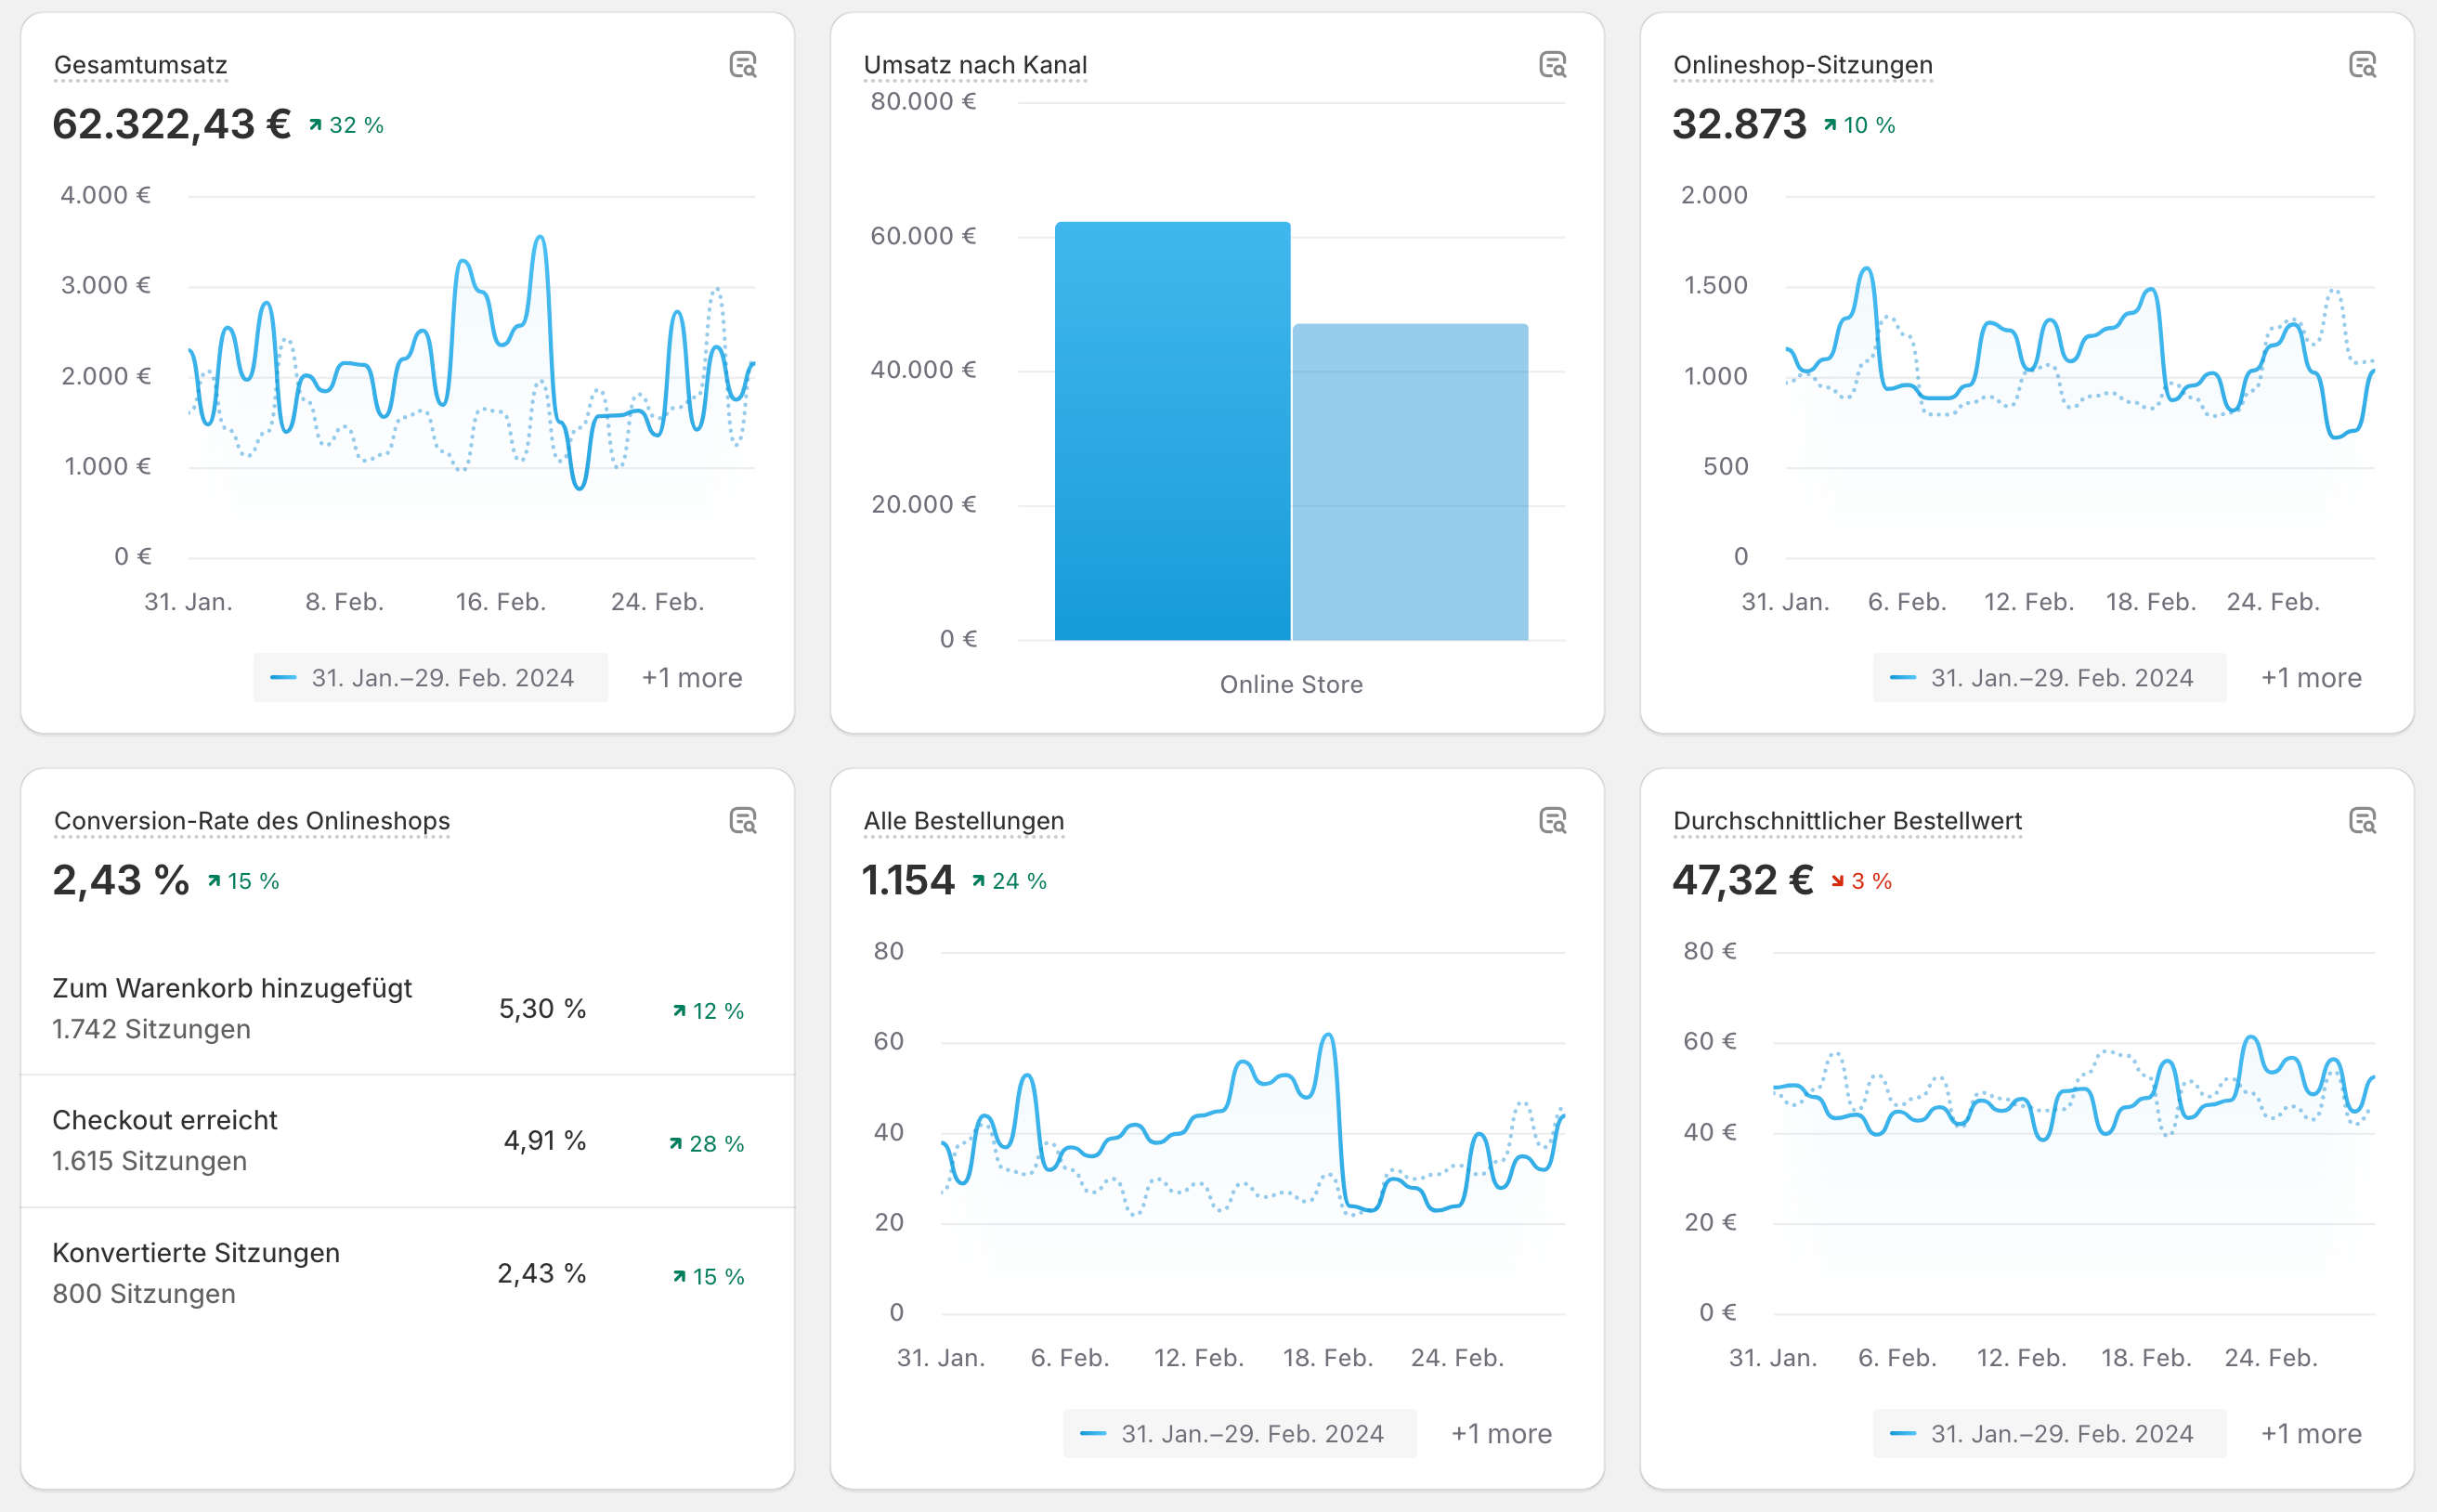Screen dimensions: 2437x1512
Task: Click 1.615 Sitzungen text
Action: [150, 1161]
